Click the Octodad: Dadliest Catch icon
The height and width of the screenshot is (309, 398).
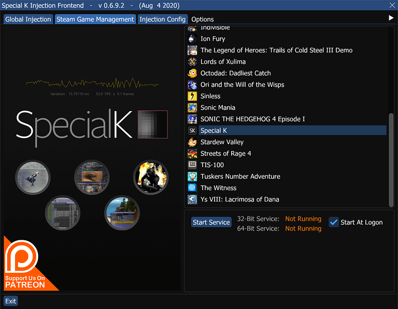(x=192, y=73)
